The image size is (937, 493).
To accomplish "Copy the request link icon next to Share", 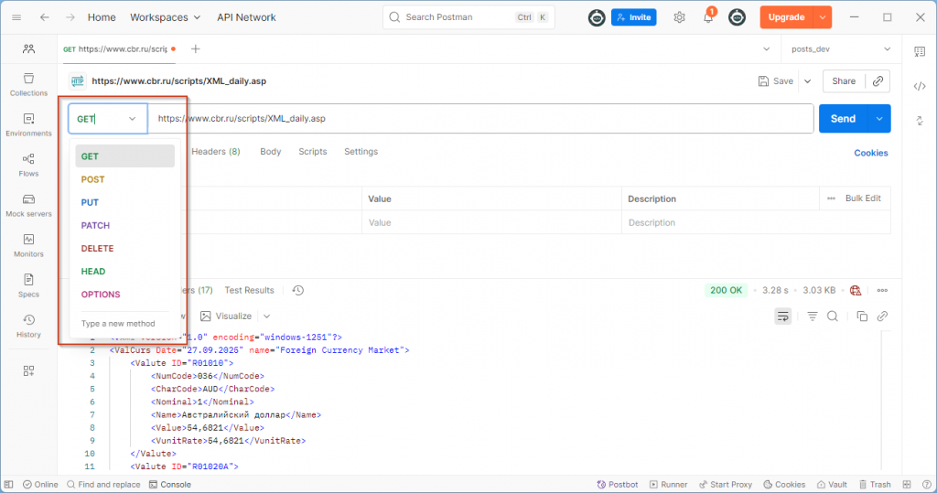I will pos(878,81).
